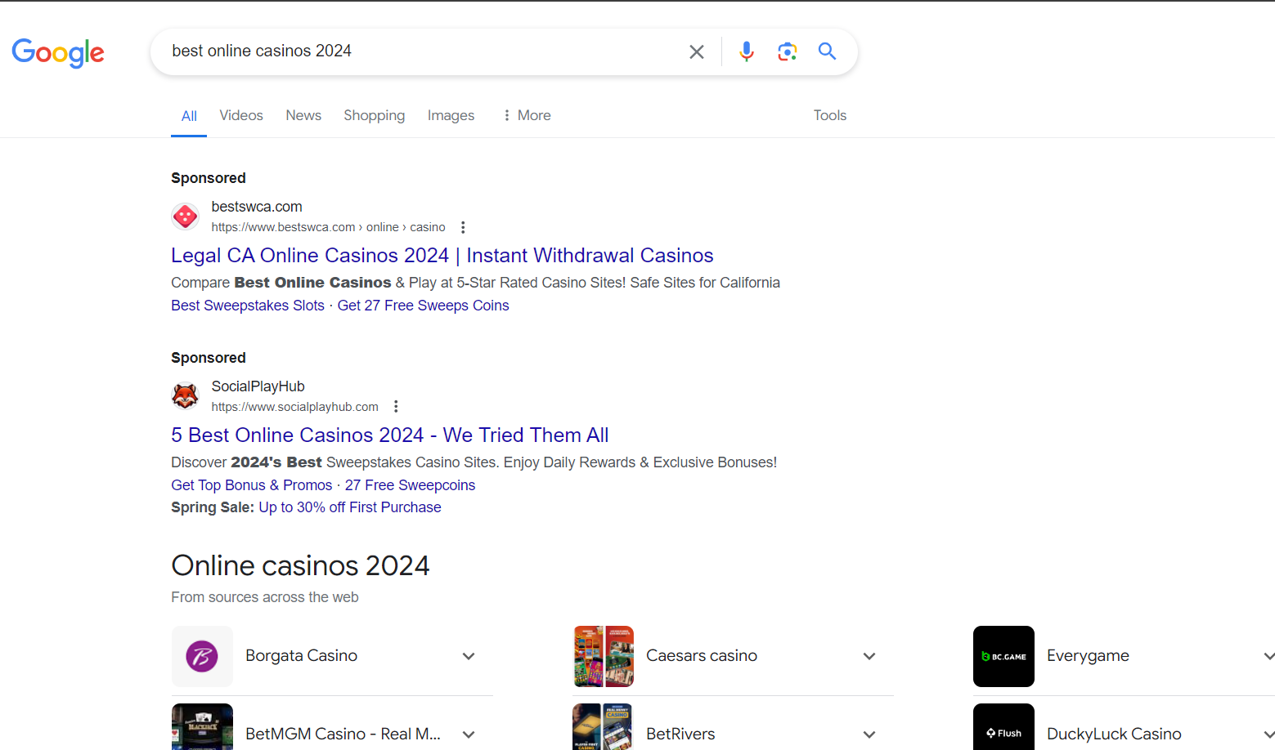Submit search with magnifier icon
This screenshot has height=750, width=1275.
click(x=827, y=51)
